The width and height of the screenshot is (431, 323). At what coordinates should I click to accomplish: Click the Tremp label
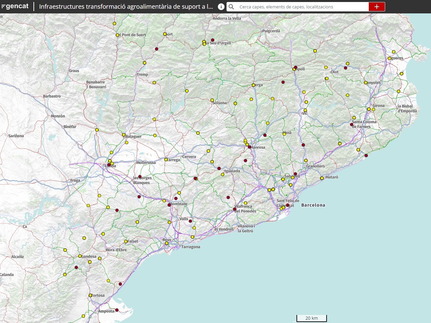point(142,74)
